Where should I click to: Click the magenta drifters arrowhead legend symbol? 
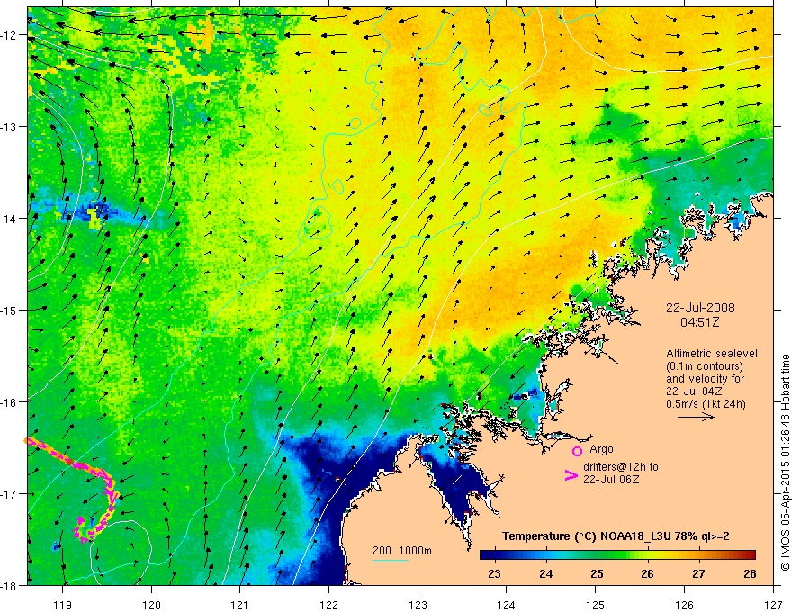coord(571,475)
